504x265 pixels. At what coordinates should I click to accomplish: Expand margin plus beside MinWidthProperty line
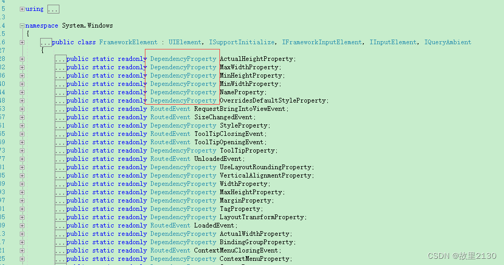click(22, 84)
